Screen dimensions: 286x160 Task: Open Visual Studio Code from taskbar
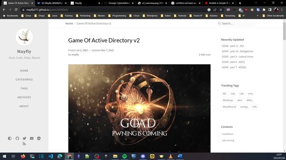click(50, 156)
